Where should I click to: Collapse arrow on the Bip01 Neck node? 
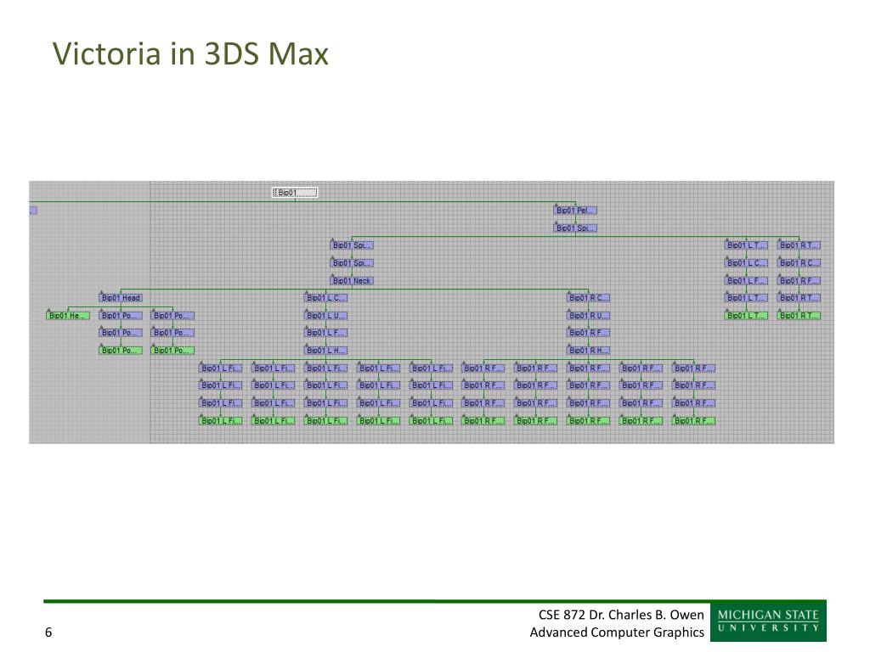[x=332, y=277]
